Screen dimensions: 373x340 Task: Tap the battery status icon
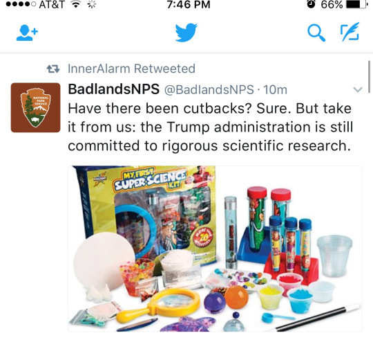click(x=356, y=5)
